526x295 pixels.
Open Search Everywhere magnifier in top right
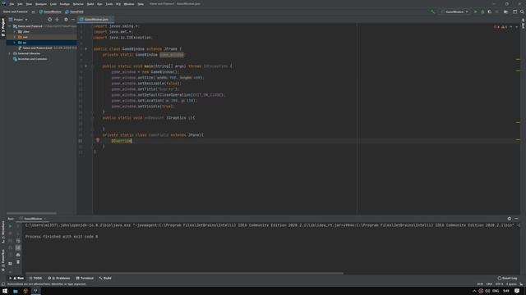(x=522, y=11)
